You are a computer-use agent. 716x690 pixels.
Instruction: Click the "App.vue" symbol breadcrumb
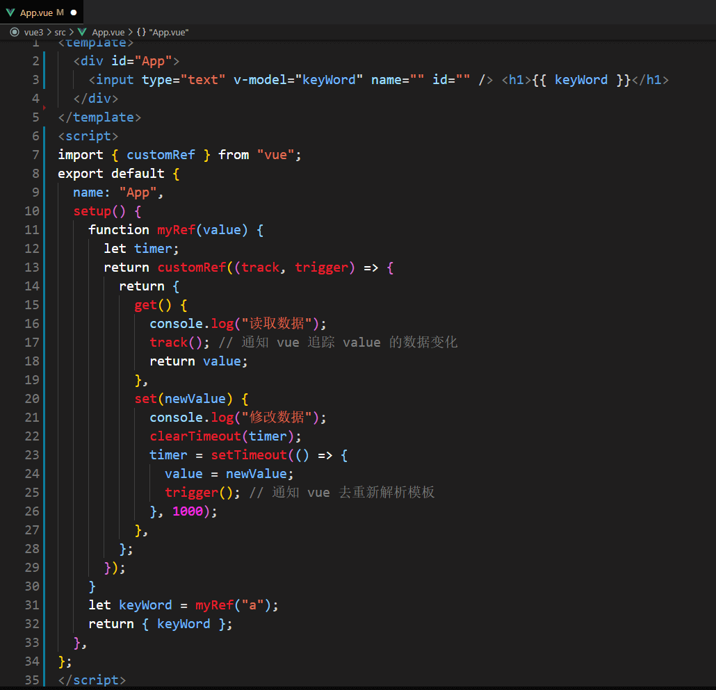click(169, 33)
